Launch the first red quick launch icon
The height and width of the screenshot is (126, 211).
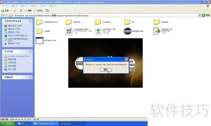click(x=19, y=124)
